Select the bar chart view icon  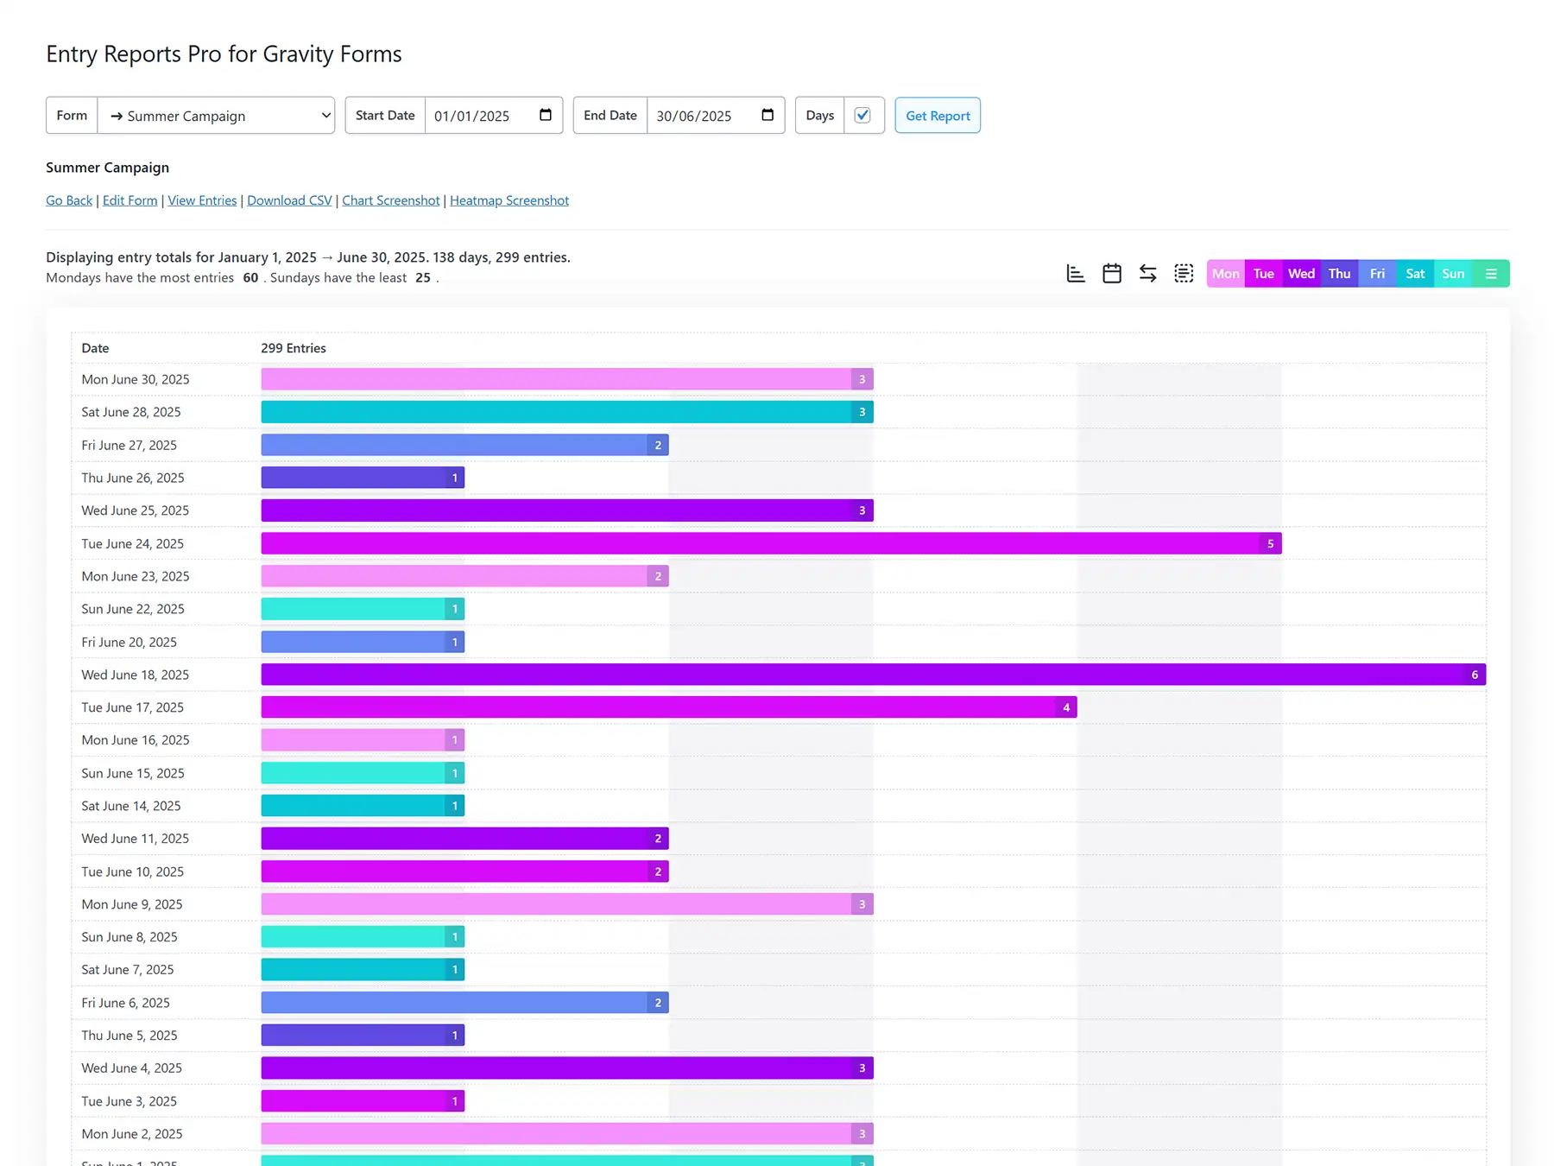pos(1075,273)
